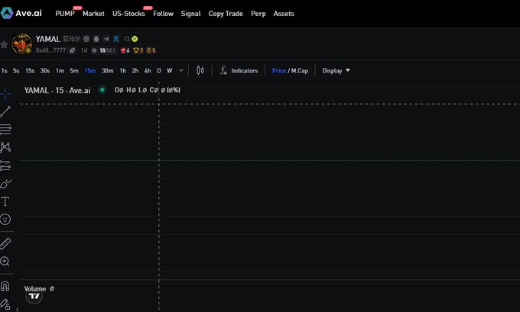Select the zoom in tool
Viewport: 520px width, 312px height.
pyautogui.click(x=5, y=262)
